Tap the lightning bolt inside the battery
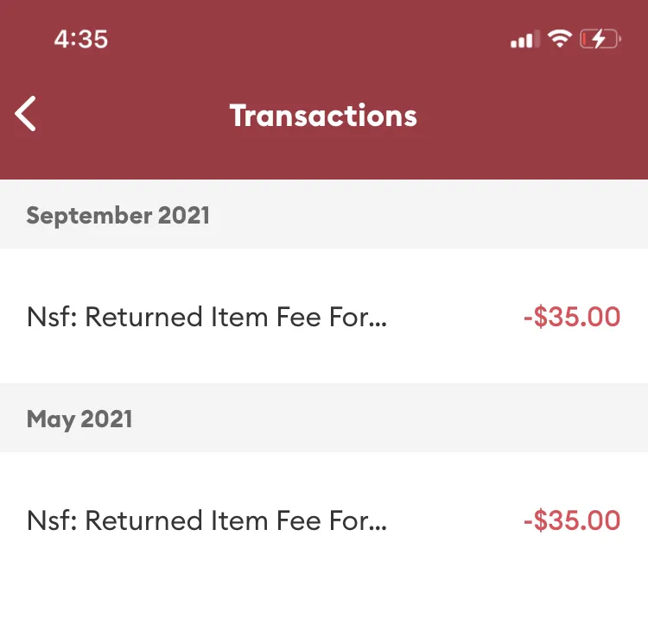The width and height of the screenshot is (648, 643). [x=599, y=39]
